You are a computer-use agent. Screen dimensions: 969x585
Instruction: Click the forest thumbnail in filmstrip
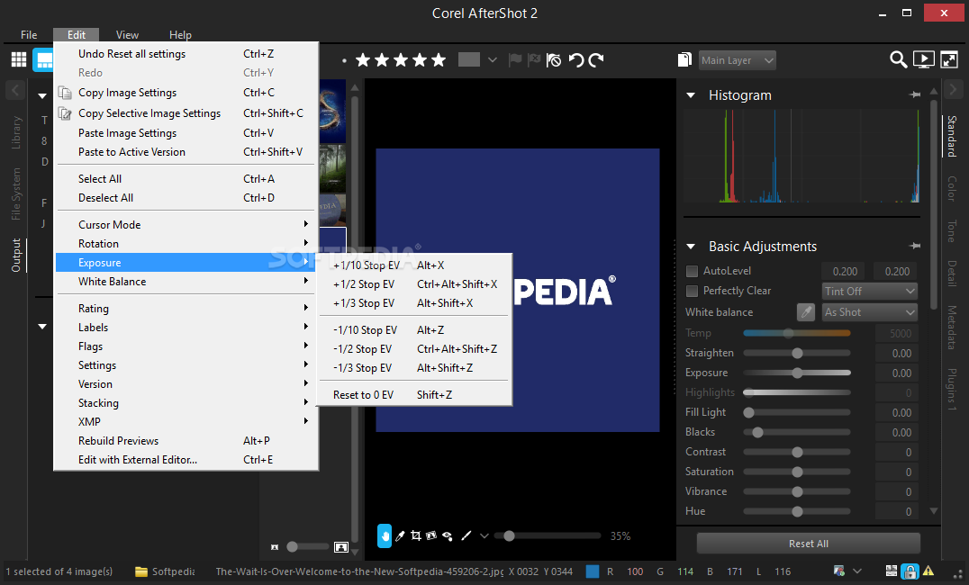coord(332,168)
